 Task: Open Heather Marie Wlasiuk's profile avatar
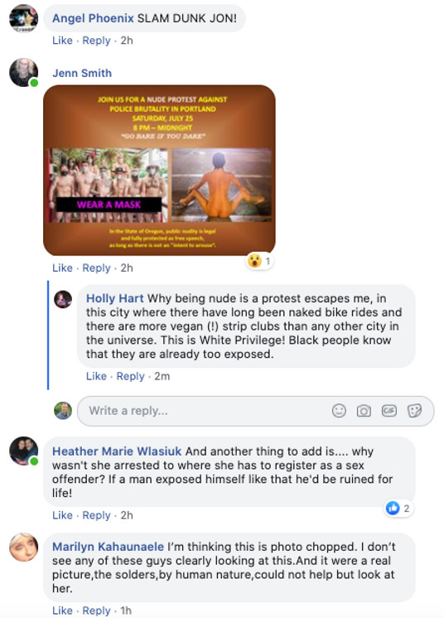24,451
